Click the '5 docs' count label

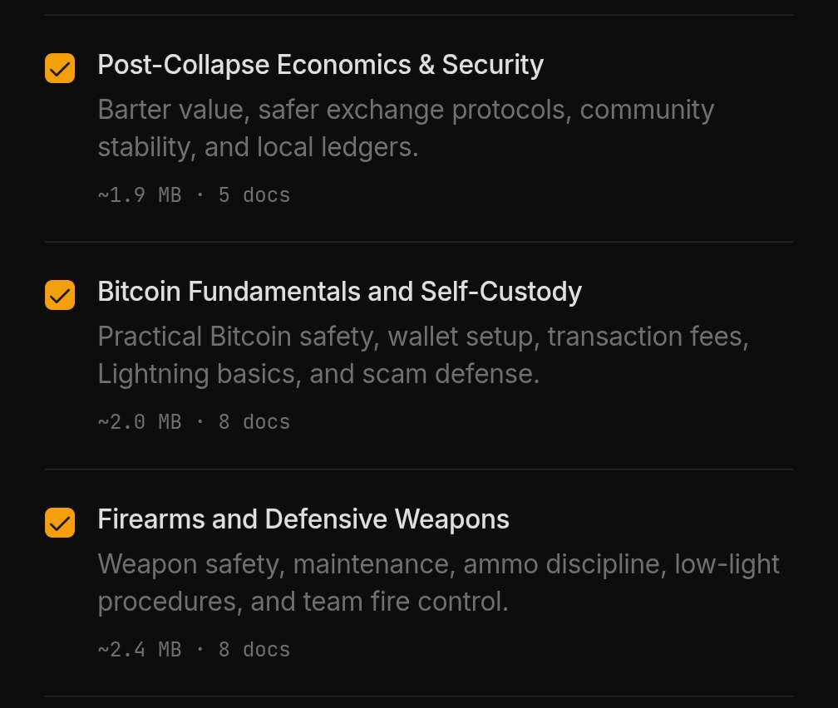point(254,195)
